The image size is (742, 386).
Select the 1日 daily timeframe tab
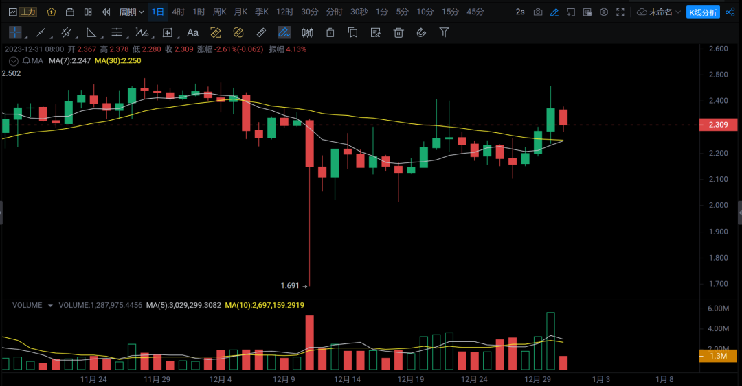click(x=157, y=12)
